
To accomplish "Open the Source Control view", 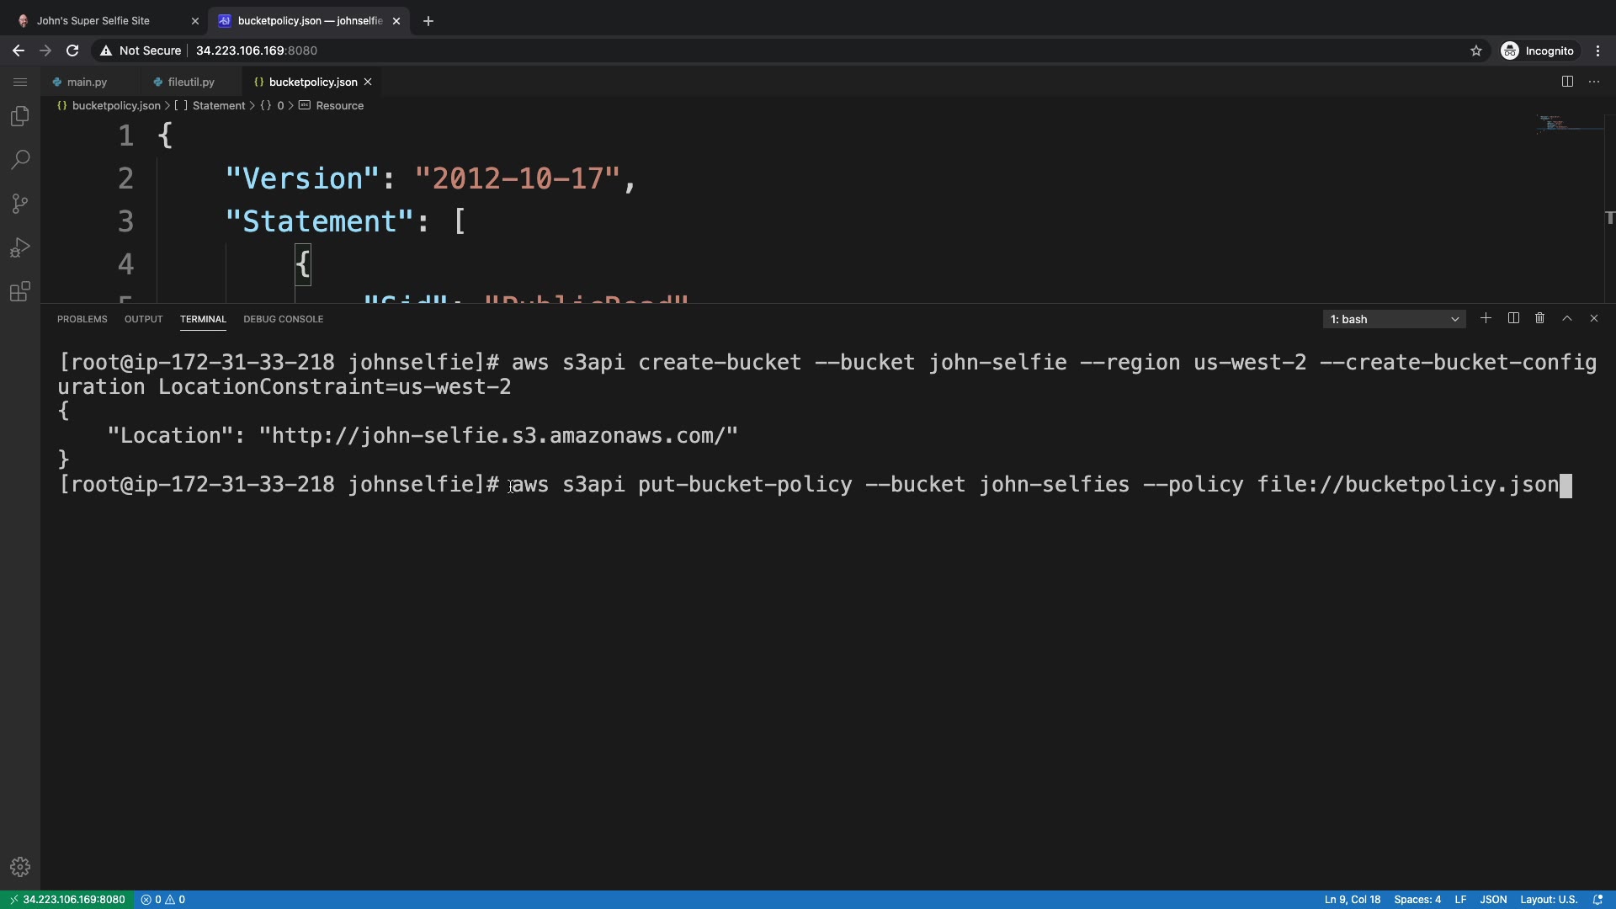I will (20, 204).
